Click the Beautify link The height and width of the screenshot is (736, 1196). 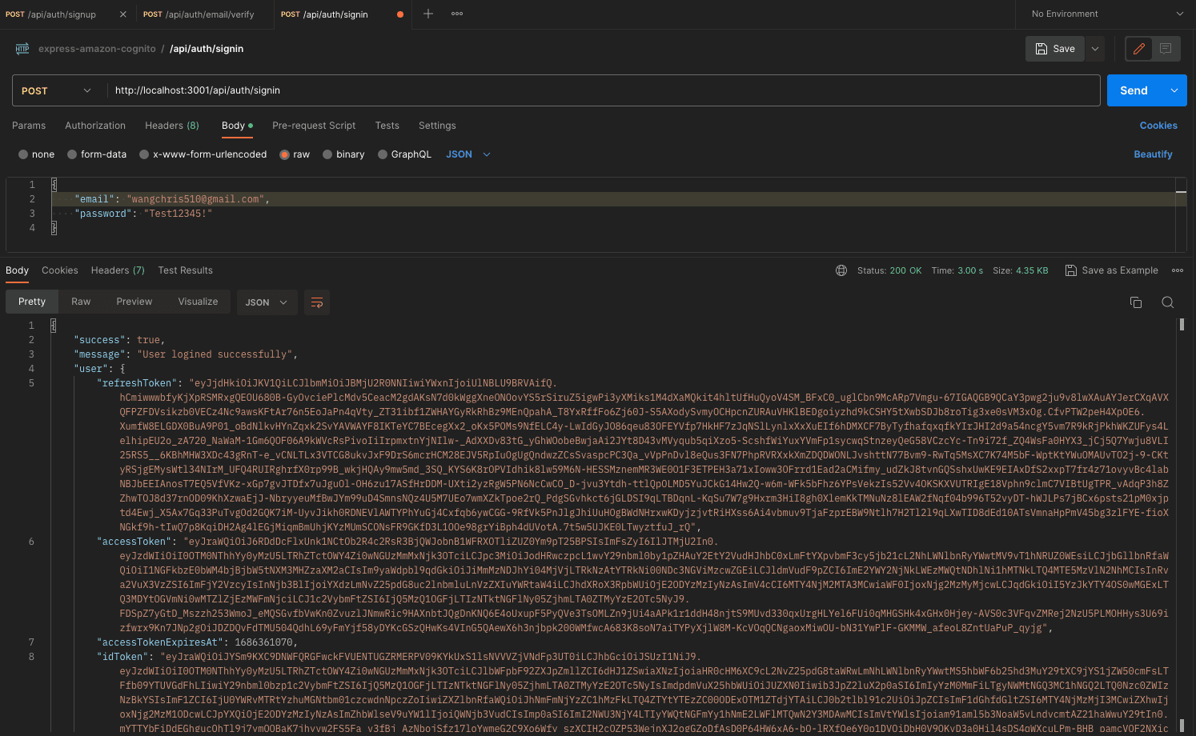pos(1153,154)
